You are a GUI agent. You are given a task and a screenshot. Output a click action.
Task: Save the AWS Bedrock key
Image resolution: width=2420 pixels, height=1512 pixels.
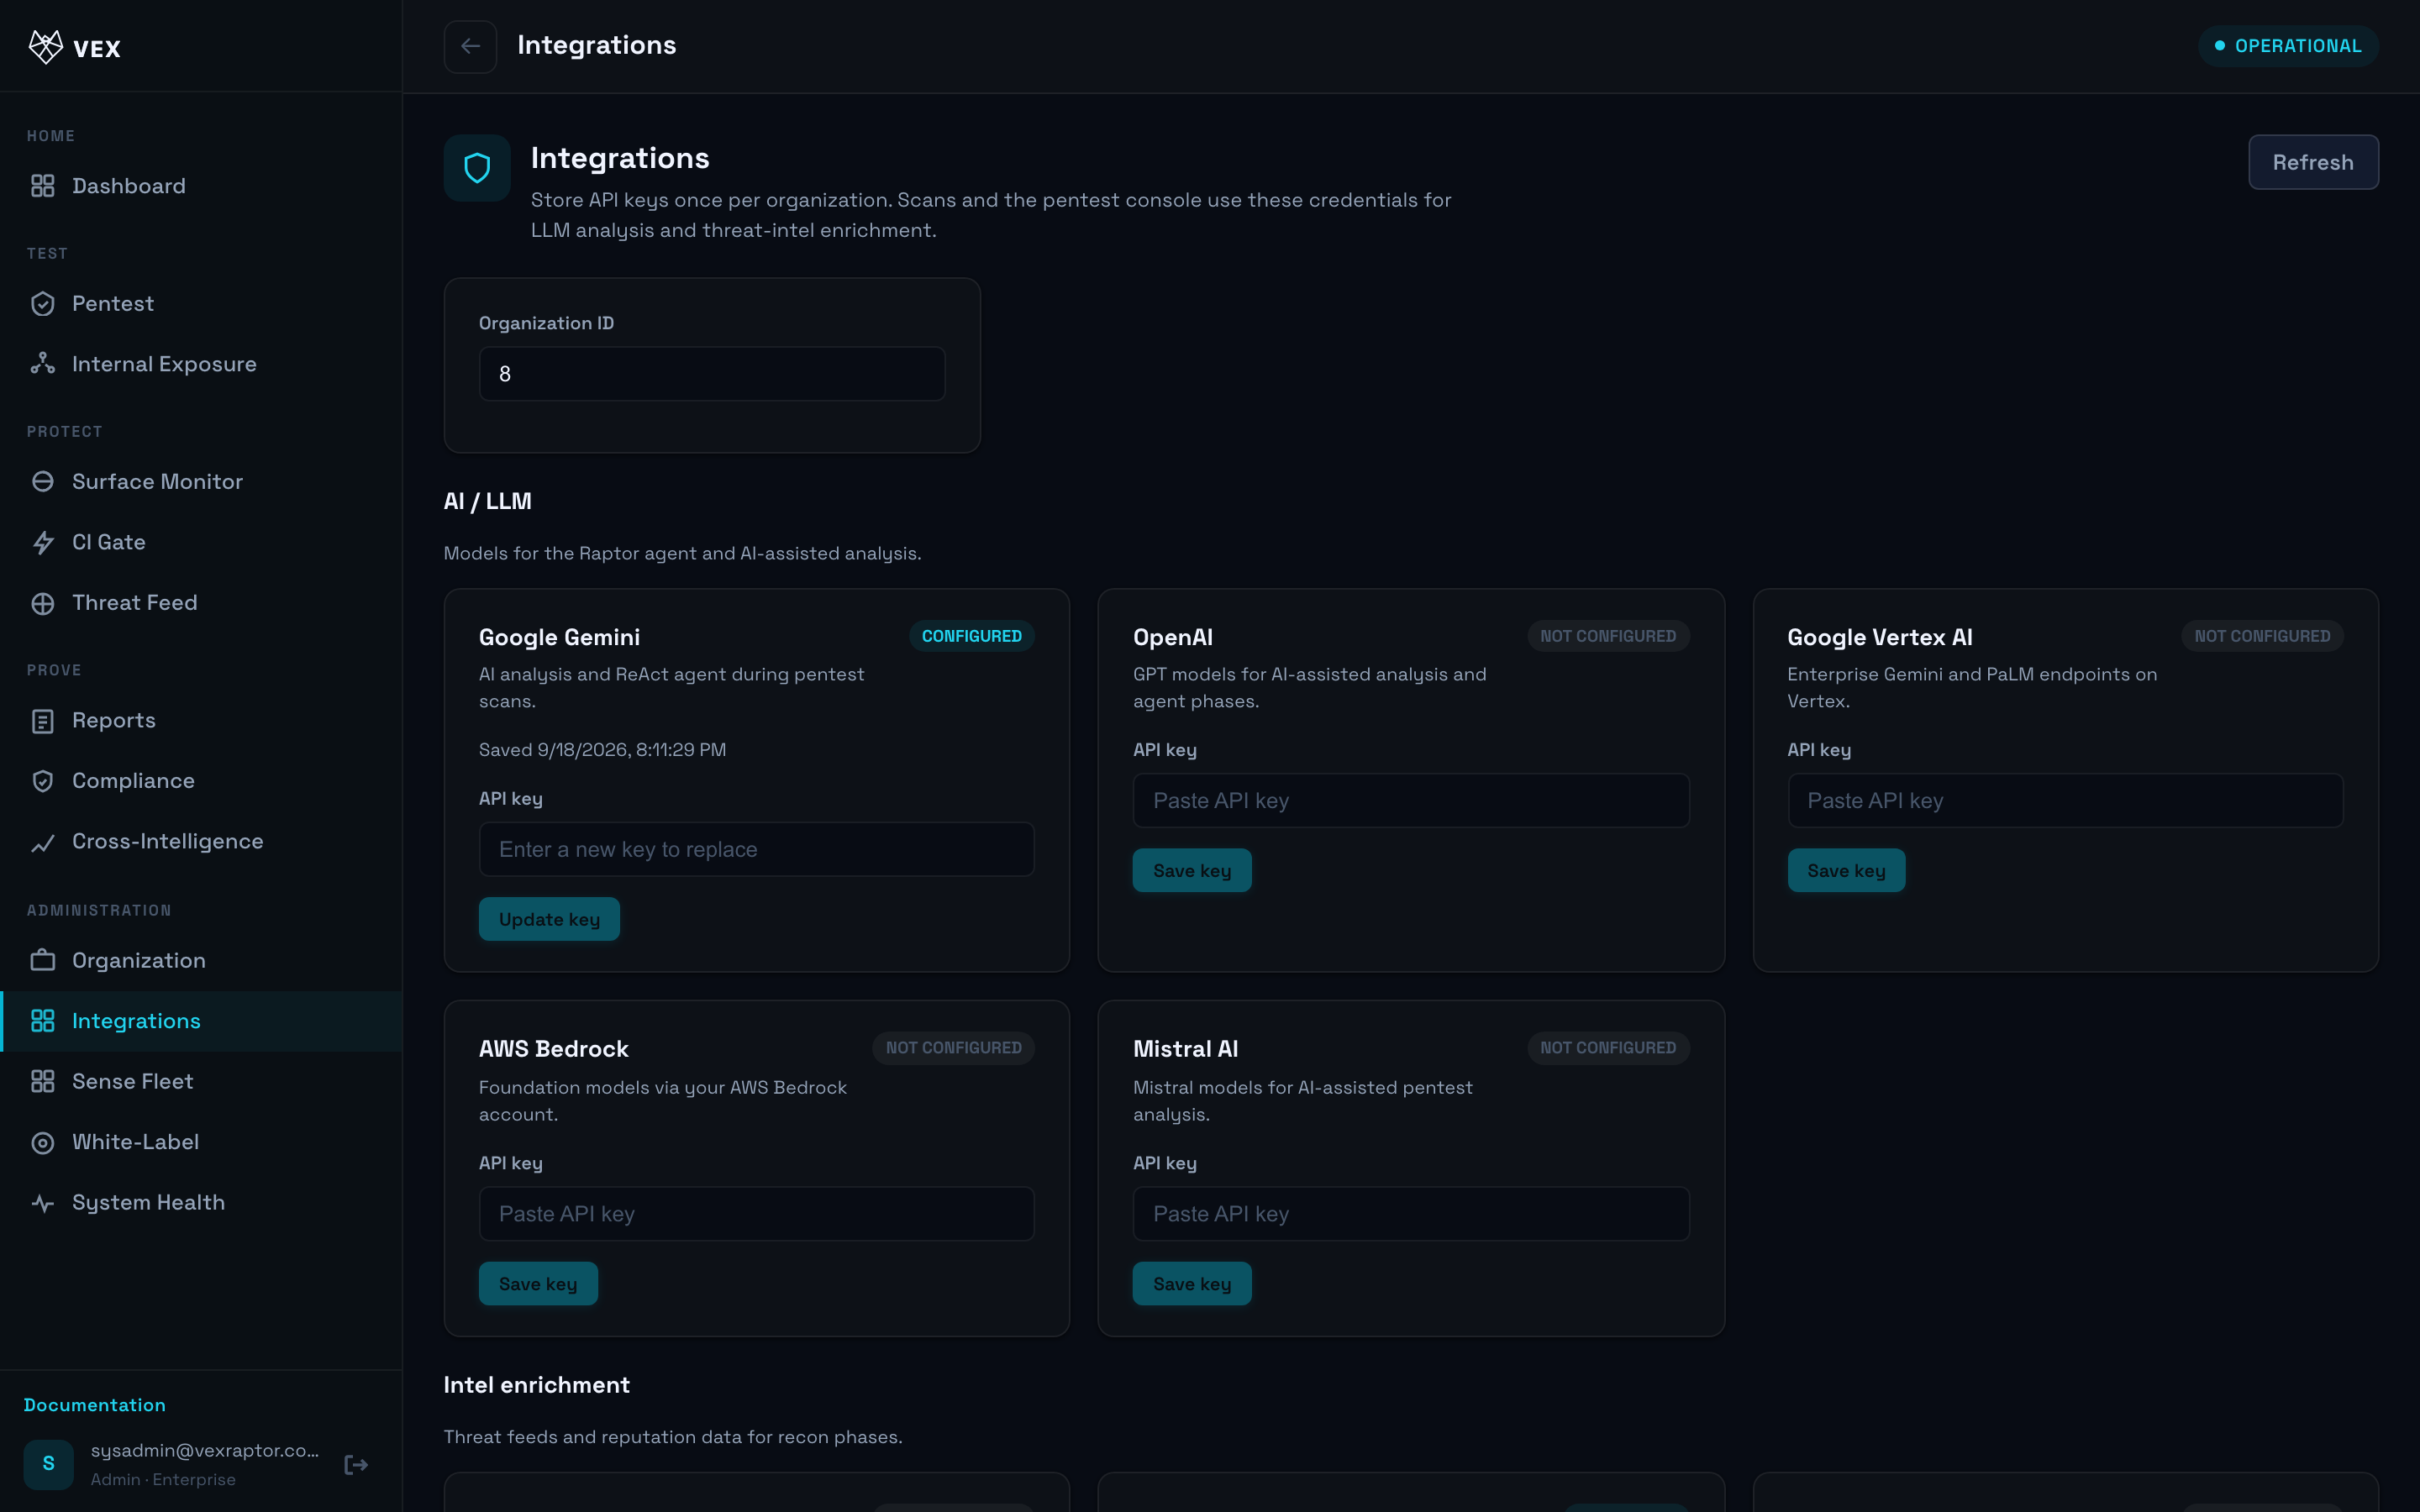point(538,1284)
